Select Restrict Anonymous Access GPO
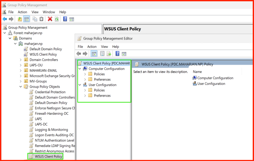The image size is (254, 161). coord(55,151)
